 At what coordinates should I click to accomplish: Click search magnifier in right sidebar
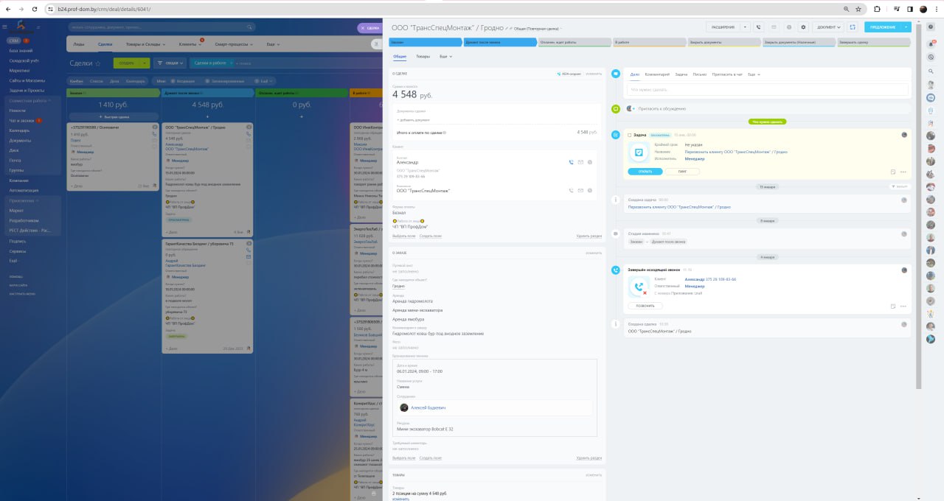pyautogui.click(x=931, y=71)
